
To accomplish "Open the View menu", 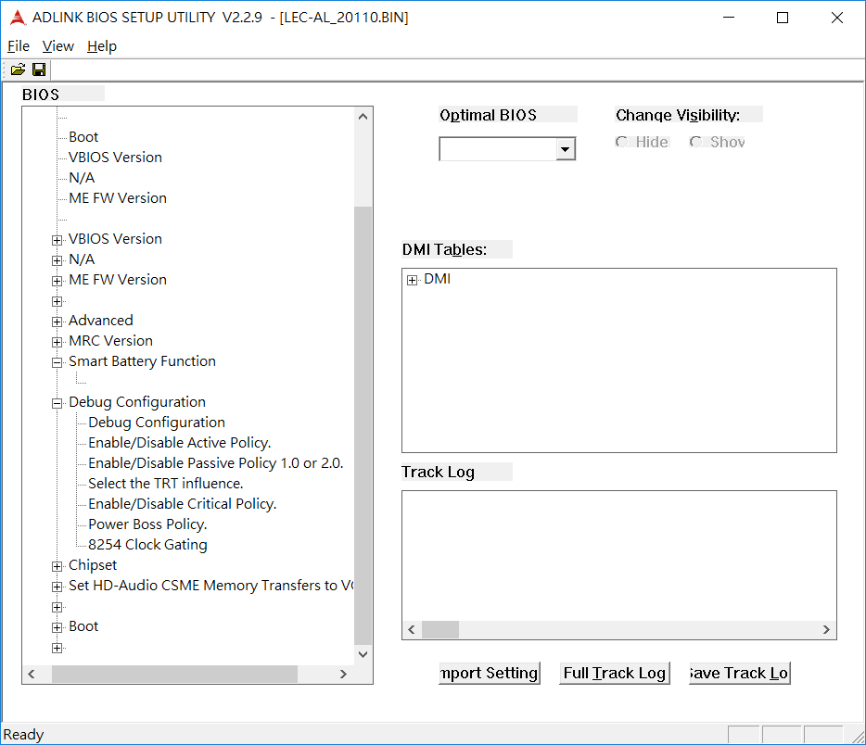I will [x=58, y=46].
